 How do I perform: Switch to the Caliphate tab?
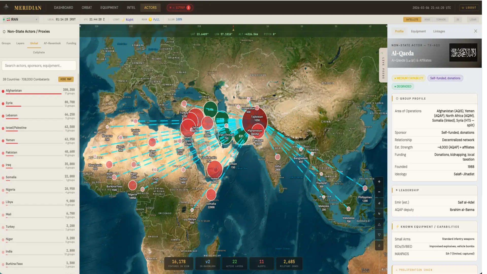point(39,53)
